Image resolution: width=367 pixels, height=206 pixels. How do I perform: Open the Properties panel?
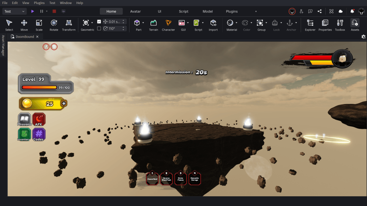[x=325, y=25]
